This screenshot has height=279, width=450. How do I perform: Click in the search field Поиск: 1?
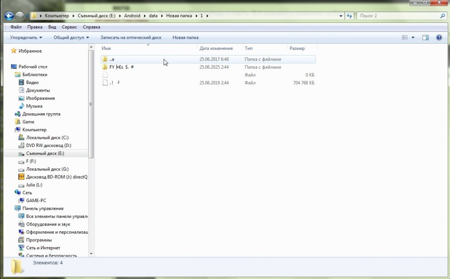point(396,16)
